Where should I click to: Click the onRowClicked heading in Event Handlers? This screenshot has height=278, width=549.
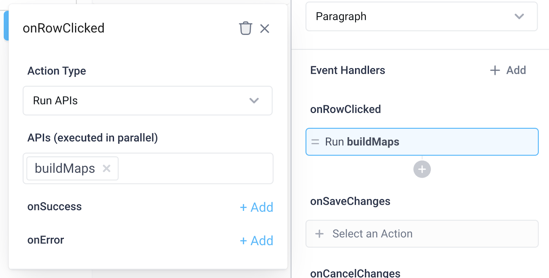coord(345,109)
